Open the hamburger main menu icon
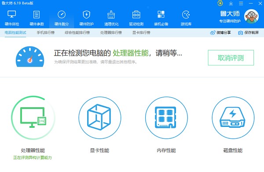The width and height of the screenshot is (264, 172). [241, 4]
